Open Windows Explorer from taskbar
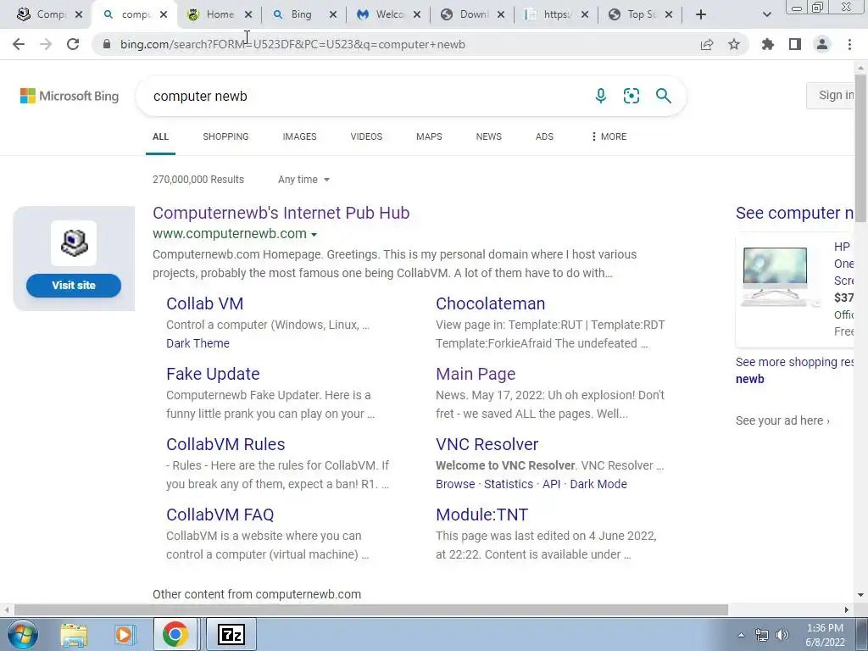Image resolution: width=868 pixels, height=651 pixels. point(74,634)
